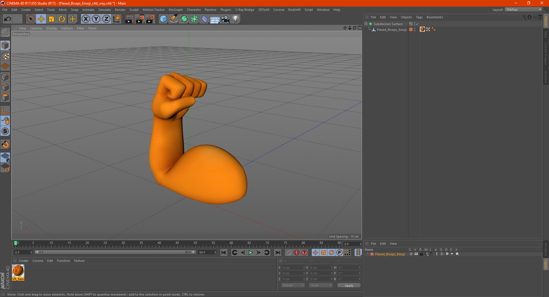The width and height of the screenshot is (549, 297).
Task: Open the viewport Cameras menu
Action: click(x=36, y=28)
